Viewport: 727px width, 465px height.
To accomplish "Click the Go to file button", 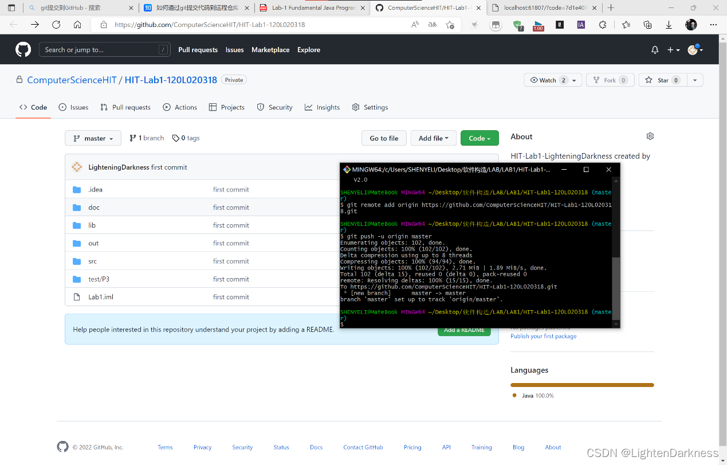I will (x=384, y=138).
